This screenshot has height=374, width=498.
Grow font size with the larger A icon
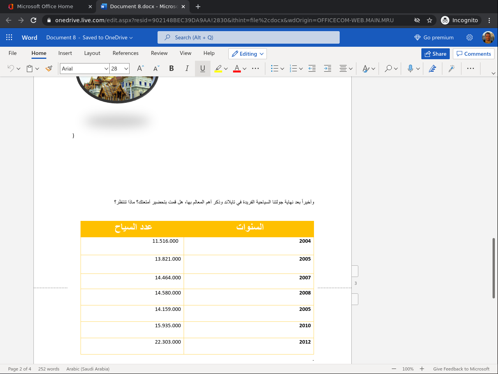pyautogui.click(x=140, y=69)
